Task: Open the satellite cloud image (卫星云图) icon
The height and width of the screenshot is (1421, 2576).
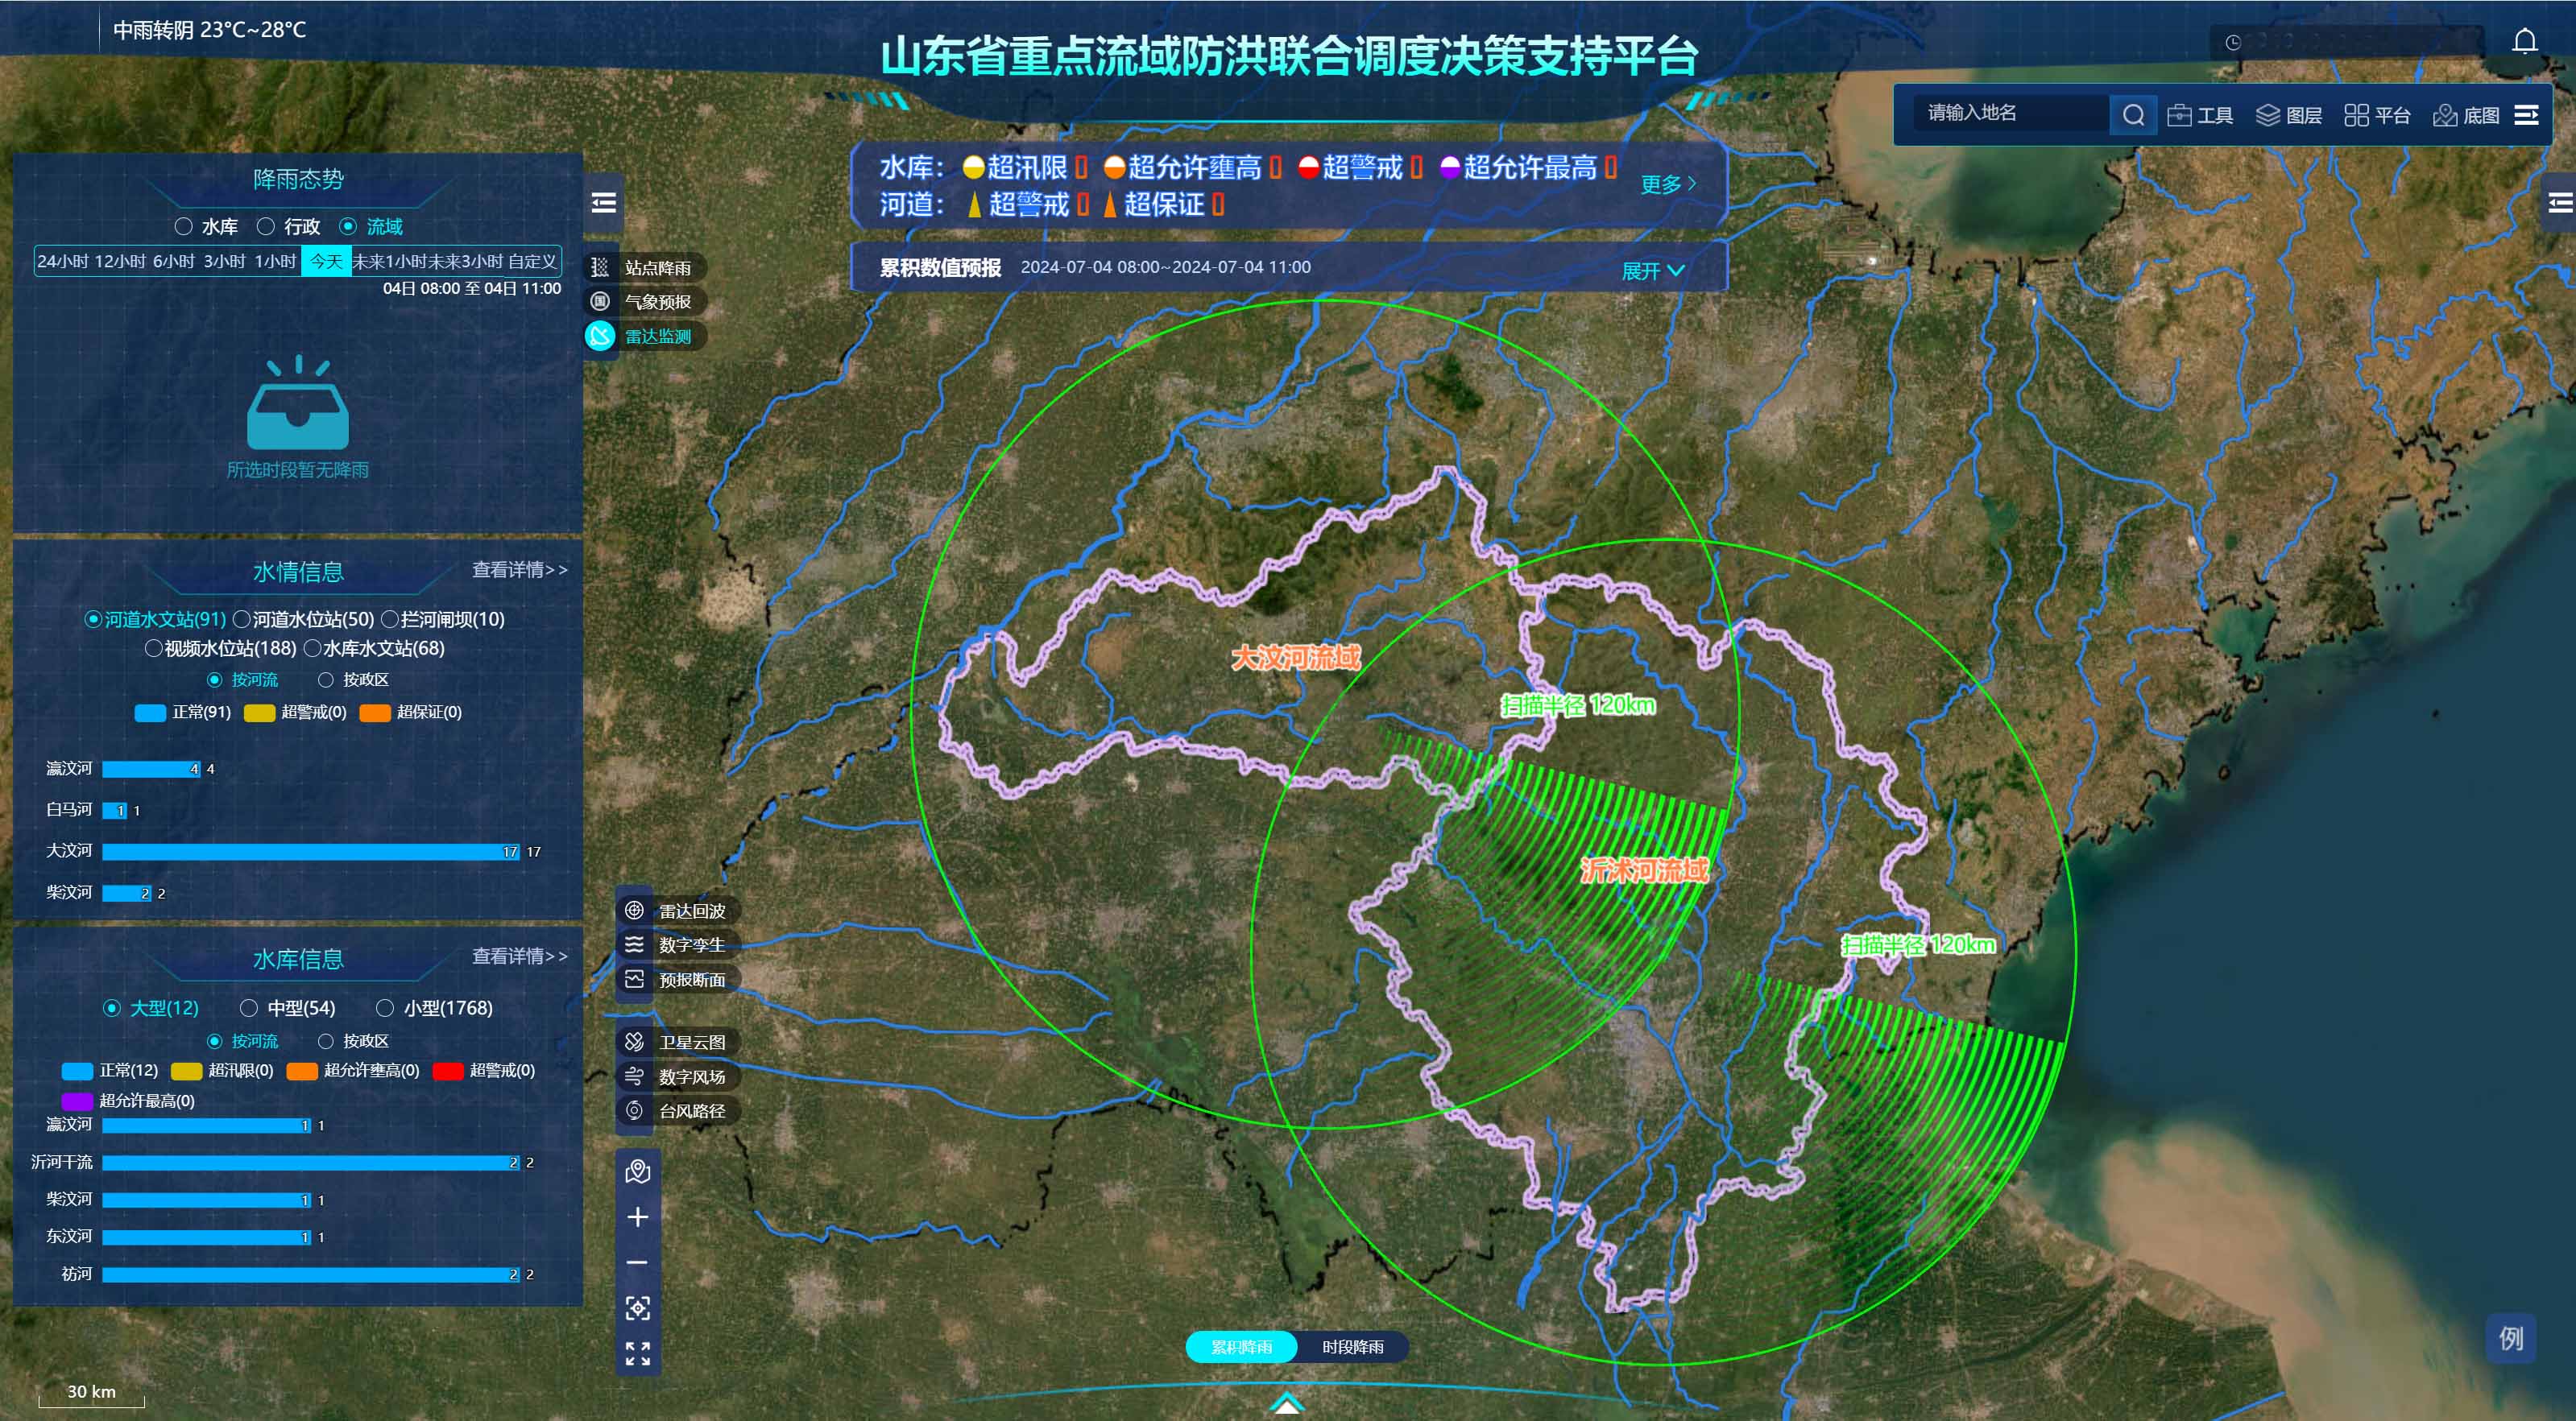Action: (634, 1043)
